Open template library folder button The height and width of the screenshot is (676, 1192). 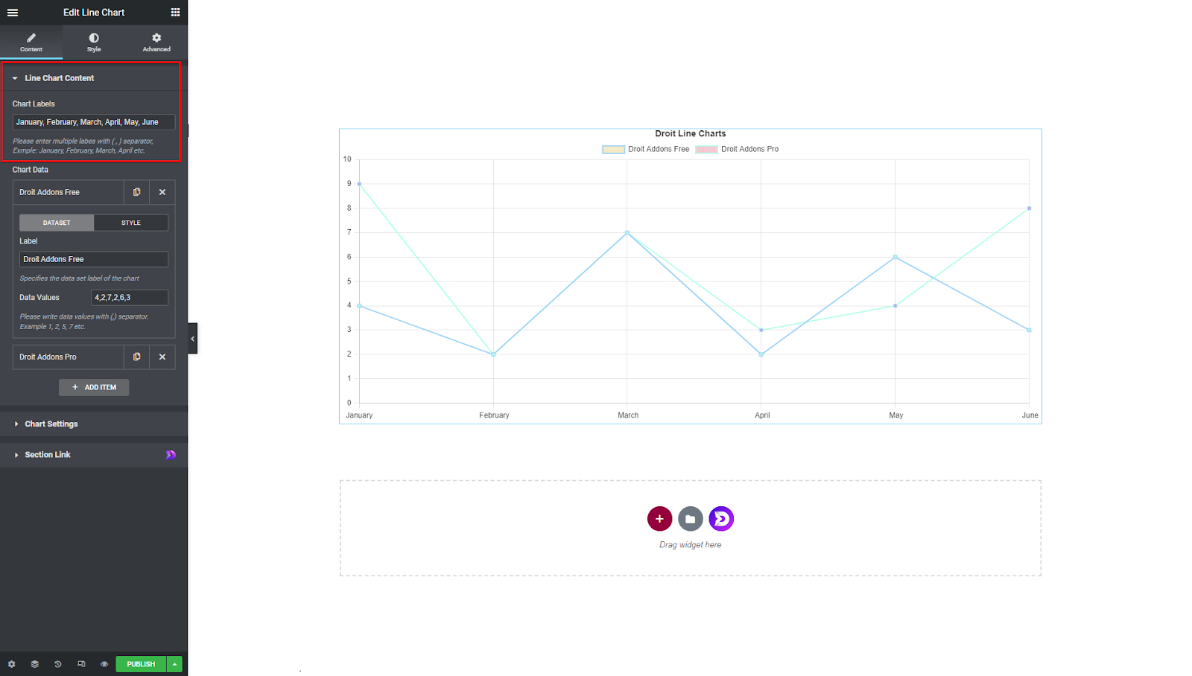pos(691,519)
